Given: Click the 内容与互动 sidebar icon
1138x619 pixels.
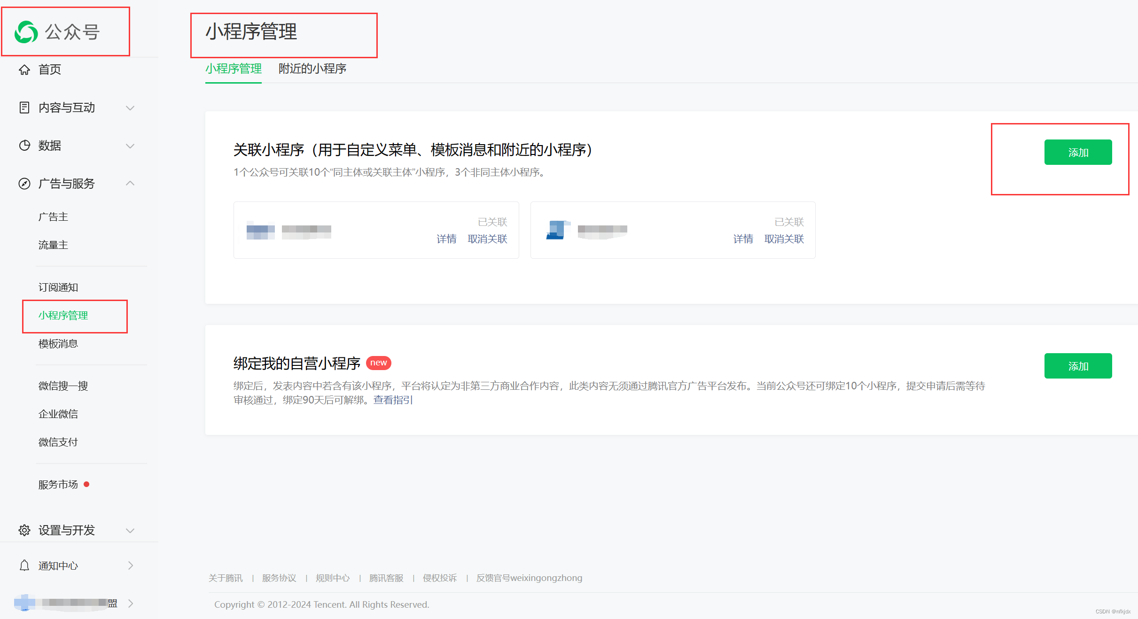Looking at the screenshot, I should click(25, 108).
